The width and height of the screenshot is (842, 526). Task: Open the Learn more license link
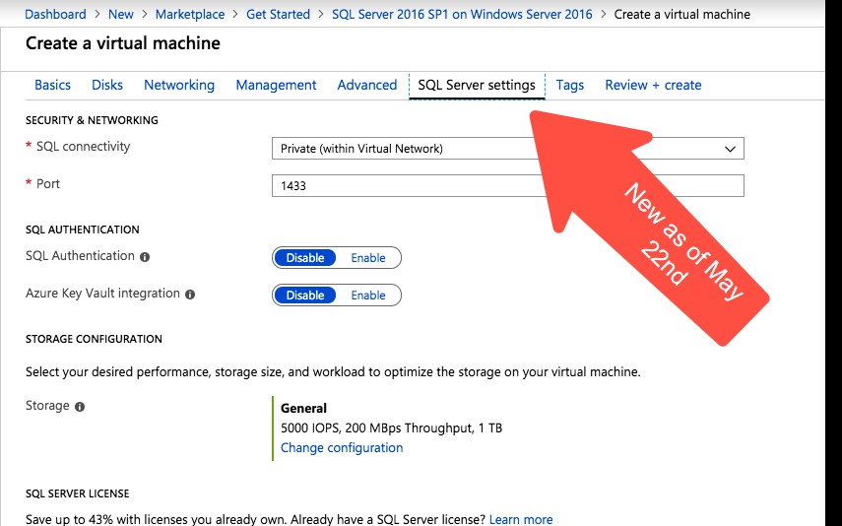(521, 519)
